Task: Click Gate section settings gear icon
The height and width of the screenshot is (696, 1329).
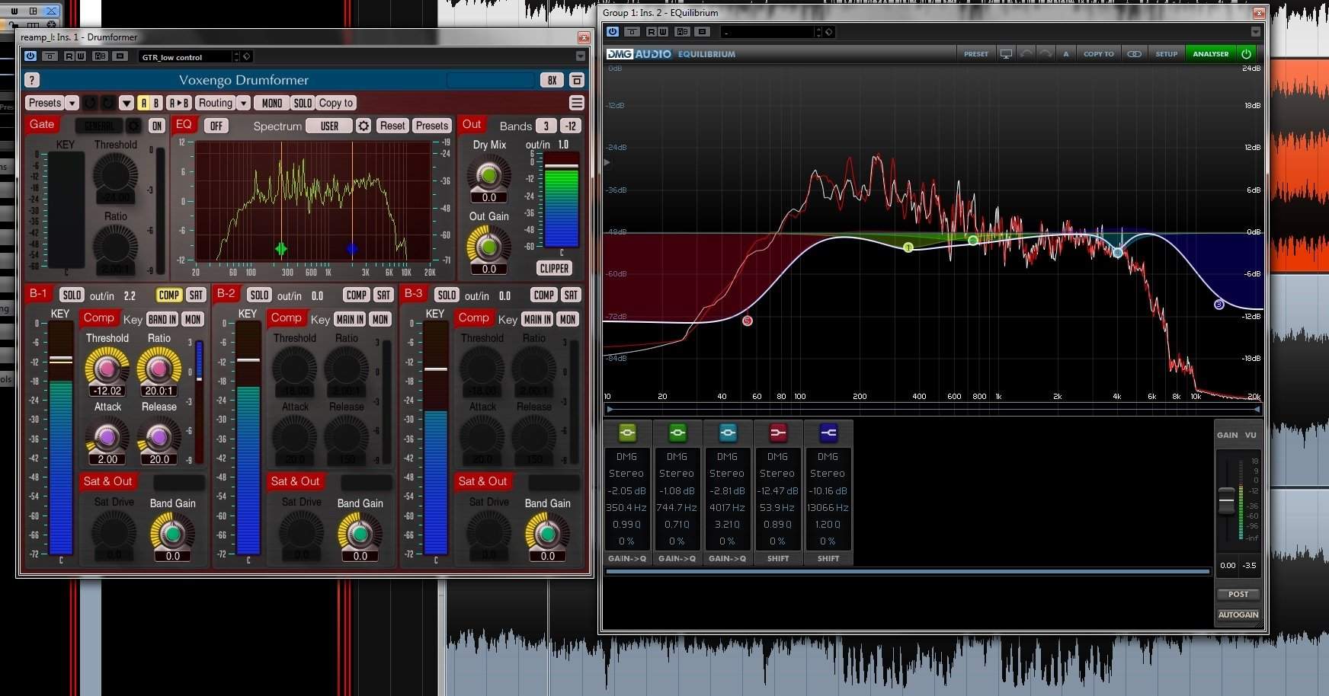Action: click(x=133, y=126)
